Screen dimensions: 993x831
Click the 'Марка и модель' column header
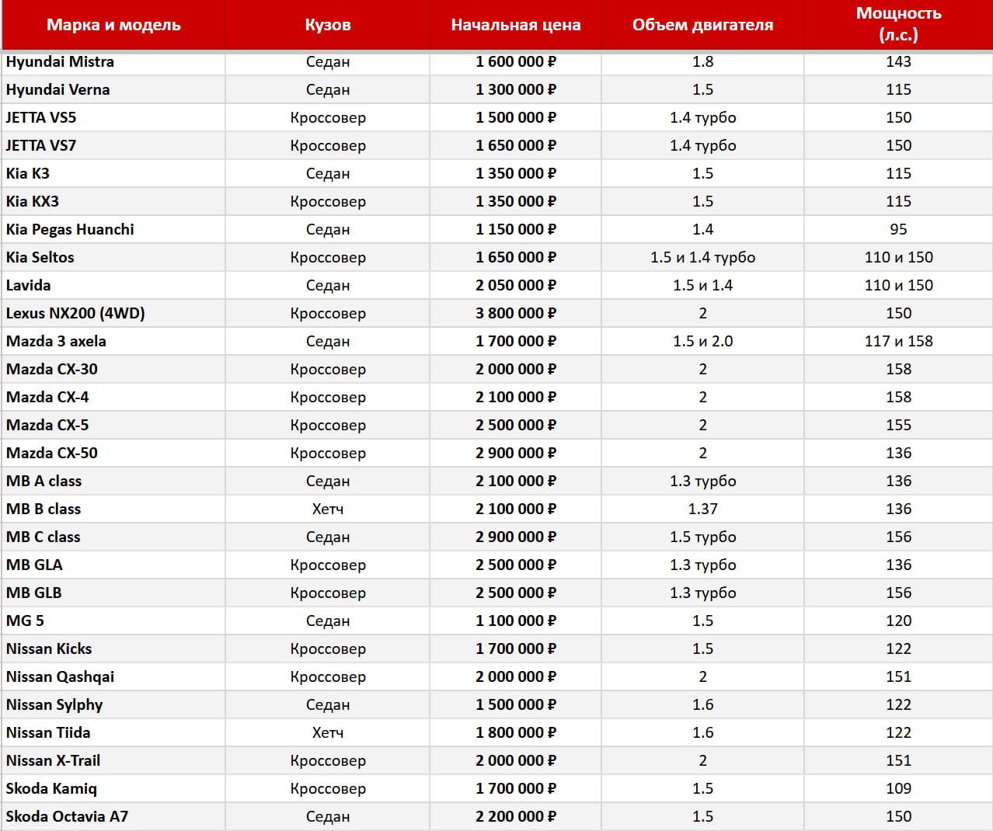click(x=113, y=25)
